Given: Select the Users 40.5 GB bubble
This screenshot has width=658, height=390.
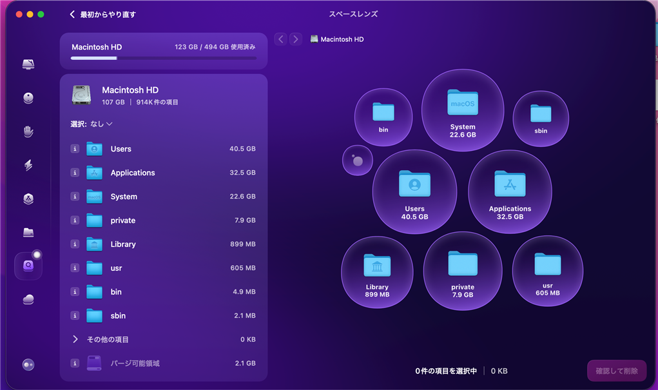Looking at the screenshot, I should coord(414,192).
